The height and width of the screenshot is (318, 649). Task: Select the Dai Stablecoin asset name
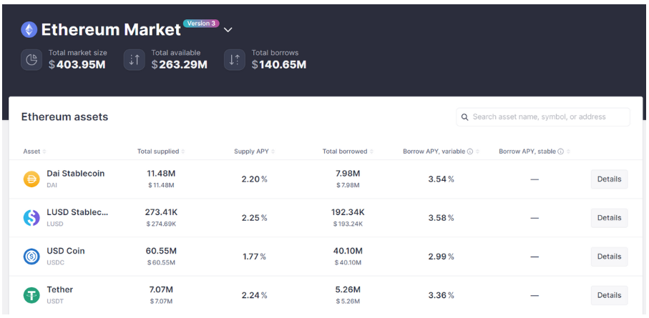coord(76,174)
